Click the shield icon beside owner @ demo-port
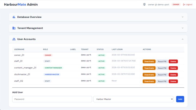The width and height of the screenshot is (196, 110). pyautogui.click(x=144, y=5)
